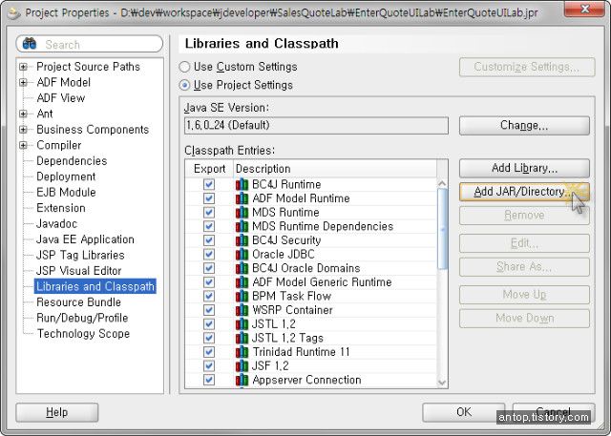Expand the ADF Model tree node

tap(23, 82)
